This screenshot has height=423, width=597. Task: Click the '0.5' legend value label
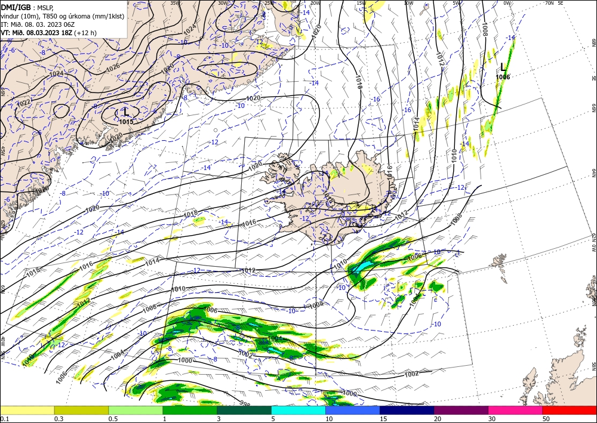pyautogui.click(x=112, y=419)
